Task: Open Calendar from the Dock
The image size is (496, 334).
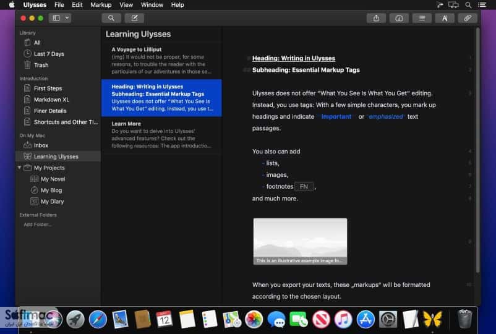Action: [x=165, y=319]
